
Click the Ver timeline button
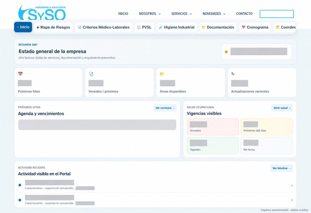point(281,168)
